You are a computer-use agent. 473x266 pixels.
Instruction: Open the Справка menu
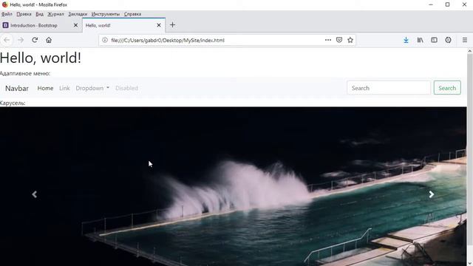[x=132, y=14]
